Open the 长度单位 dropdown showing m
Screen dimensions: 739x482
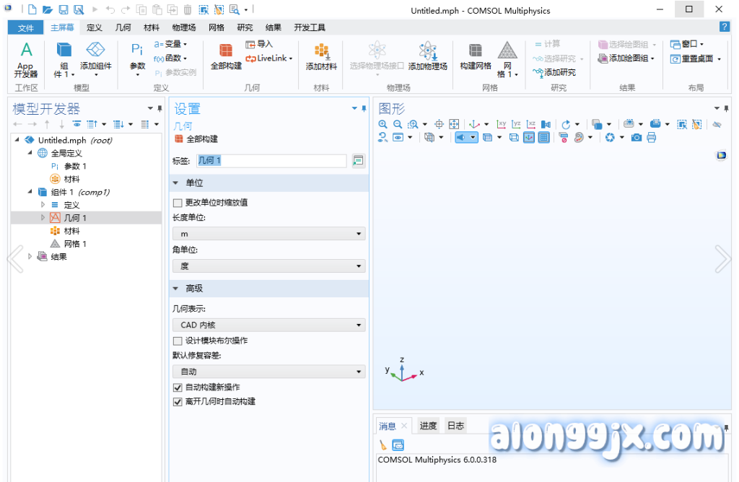pyautogui.click(x=268, y=234)
